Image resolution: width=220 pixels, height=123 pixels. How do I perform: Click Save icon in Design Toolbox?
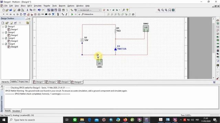point(11,23)
